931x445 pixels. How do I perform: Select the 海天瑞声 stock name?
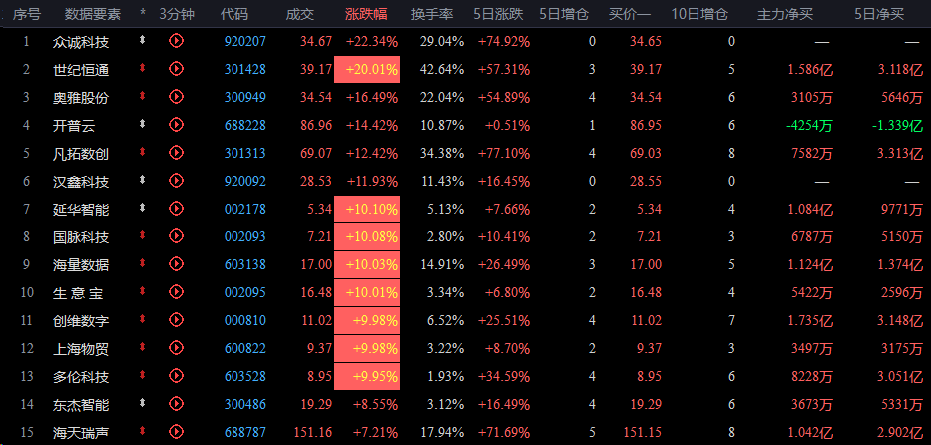click(81, 433)
